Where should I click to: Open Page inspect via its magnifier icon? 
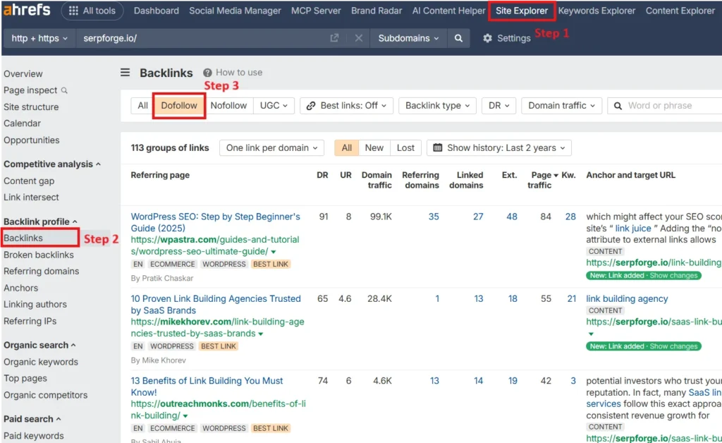(x=64, y=90)
